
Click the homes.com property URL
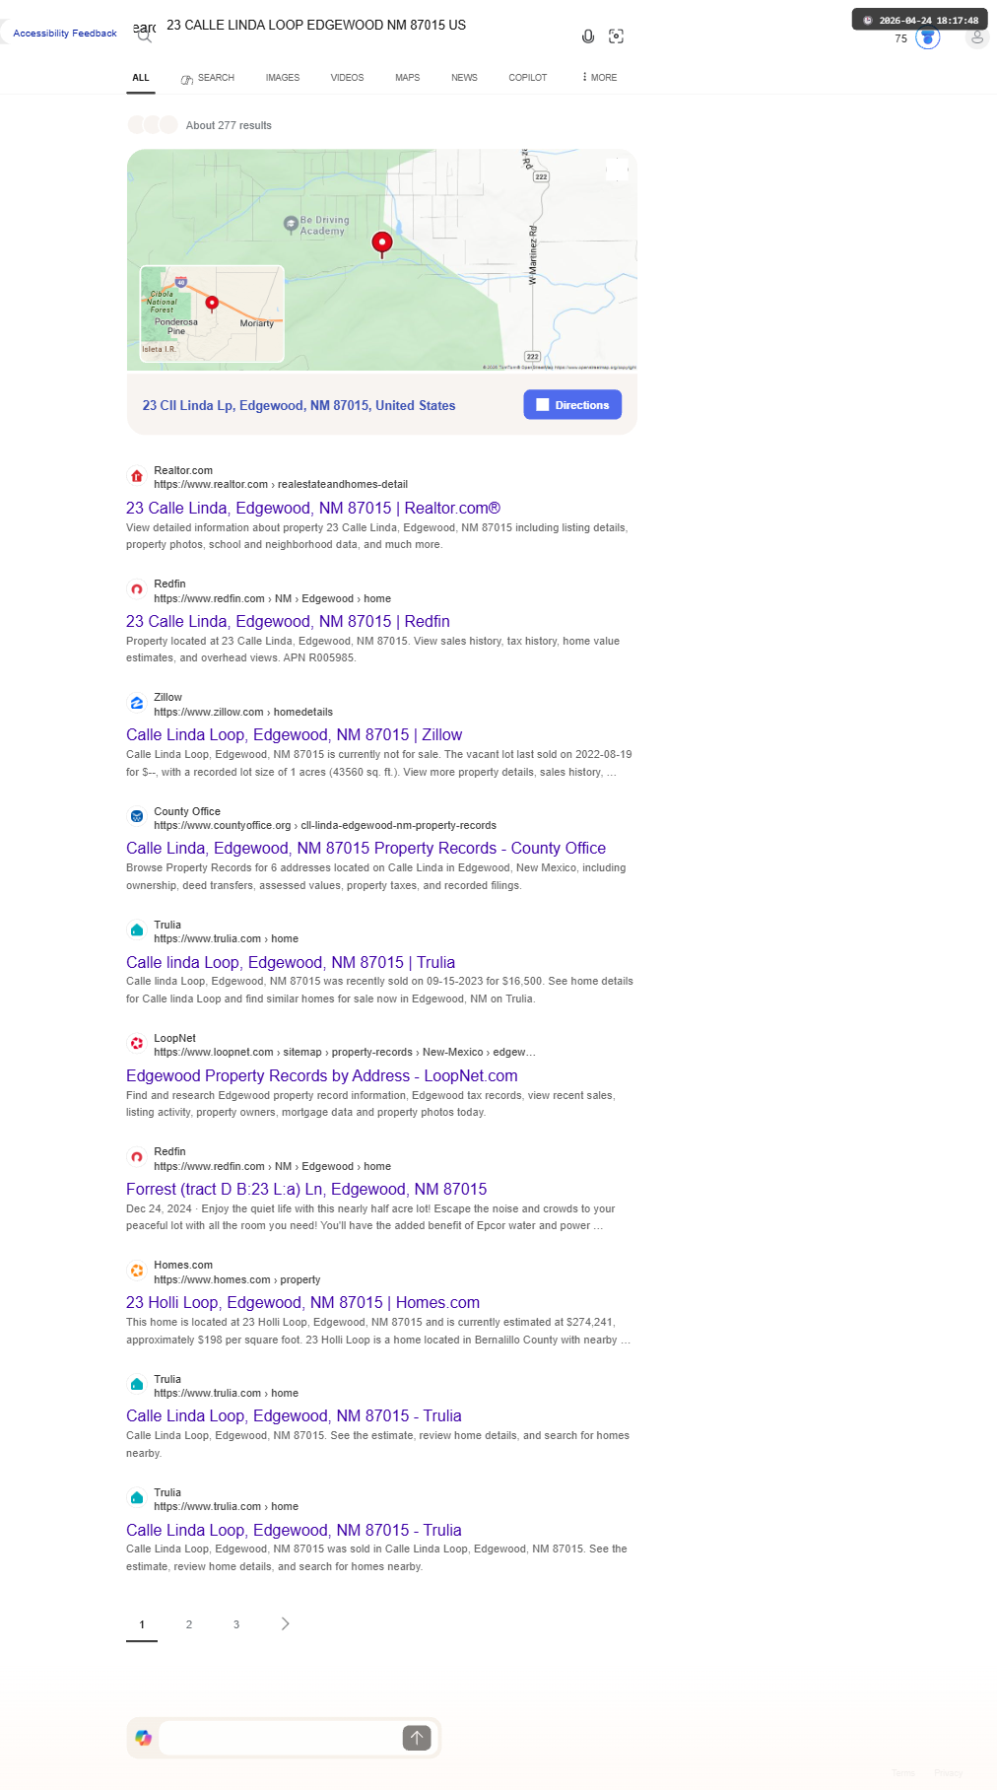coord(236,1279)
